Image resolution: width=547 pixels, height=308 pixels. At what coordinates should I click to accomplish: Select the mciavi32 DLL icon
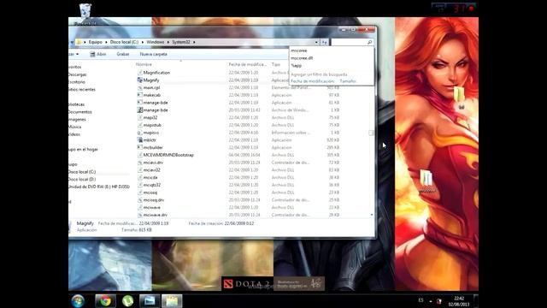(140, 170)
